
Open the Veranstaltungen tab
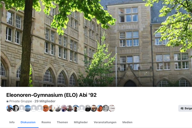tap(105, 122)
